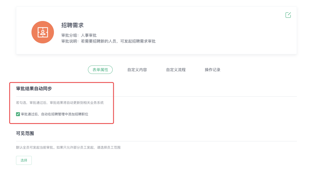Screen dimensions: 311x178
Task: Uncheck the 审批通过后 auto-add position checkbox
Action: 18,114
